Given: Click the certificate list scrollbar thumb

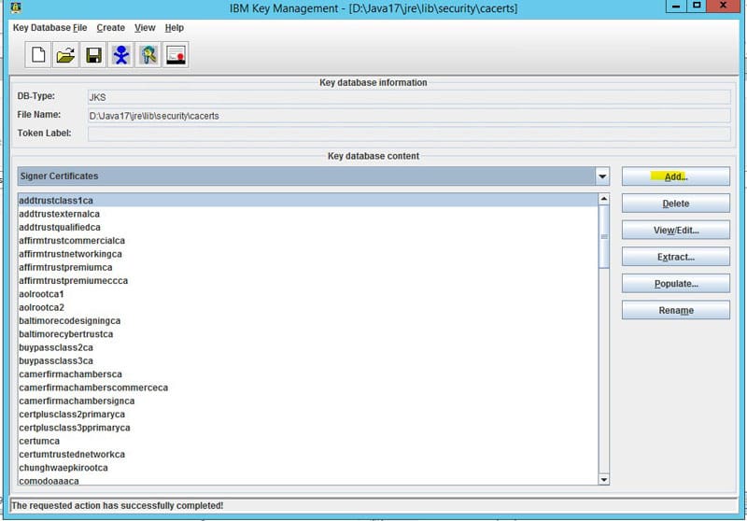Looking at the screenshot, I should 604,236.
